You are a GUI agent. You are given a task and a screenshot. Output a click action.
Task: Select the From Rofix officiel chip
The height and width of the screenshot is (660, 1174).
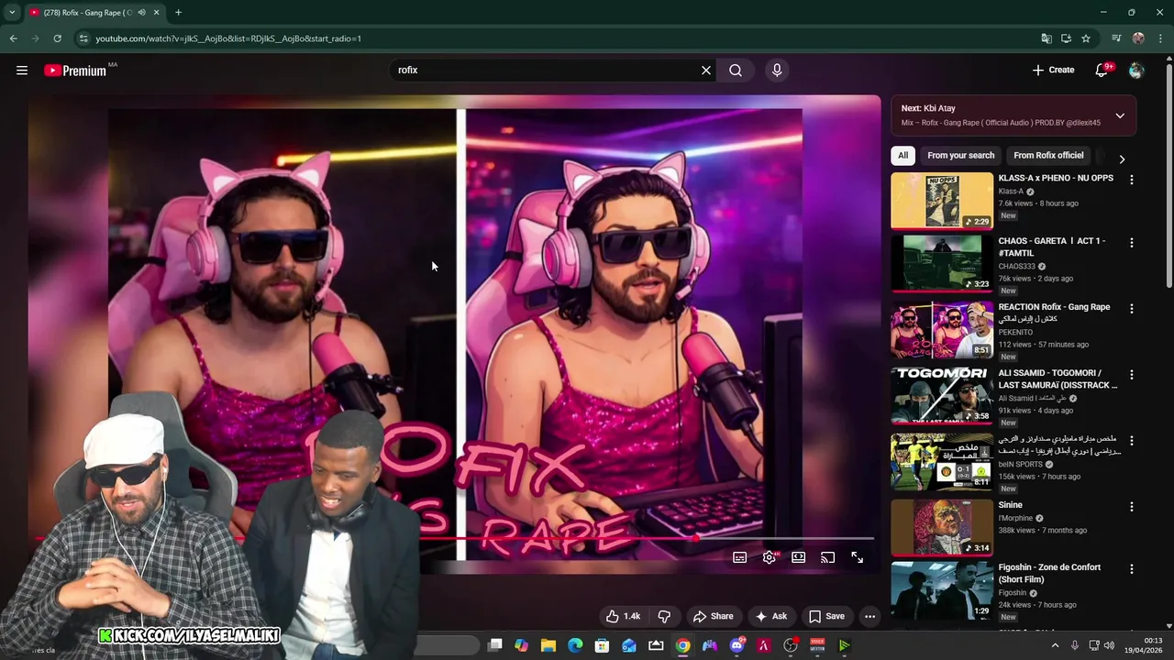click(1048, 155)
